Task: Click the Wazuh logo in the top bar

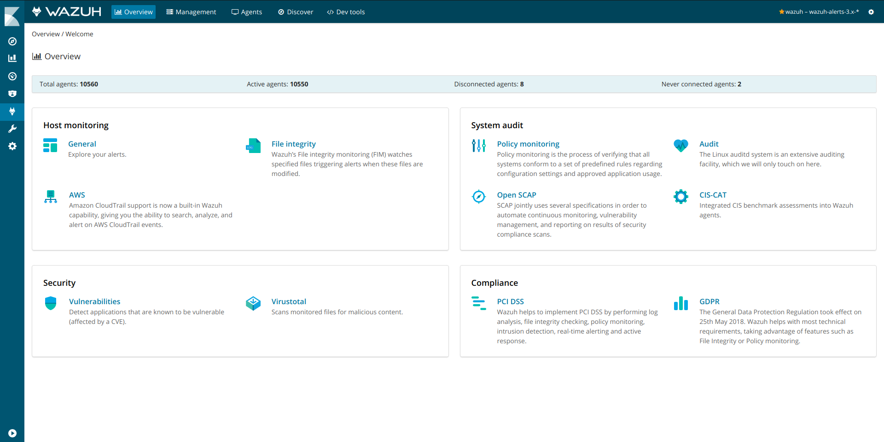Action: click(x=67, y=11)
